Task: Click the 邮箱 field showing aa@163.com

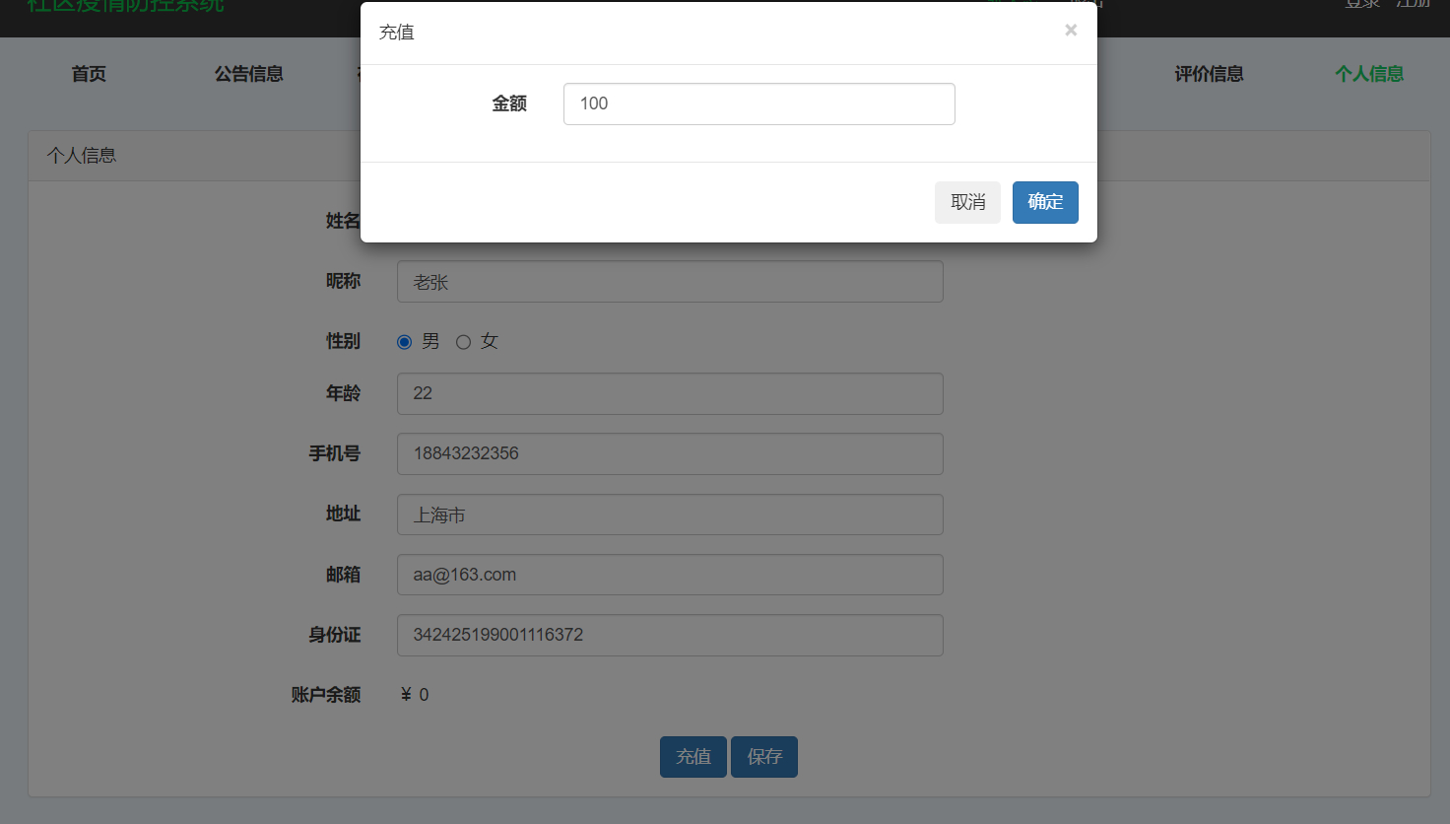Action: (x=670, y=575)
